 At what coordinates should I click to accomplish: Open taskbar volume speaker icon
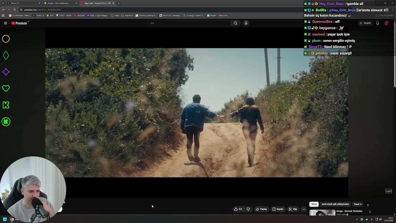(x=380, y=219)
